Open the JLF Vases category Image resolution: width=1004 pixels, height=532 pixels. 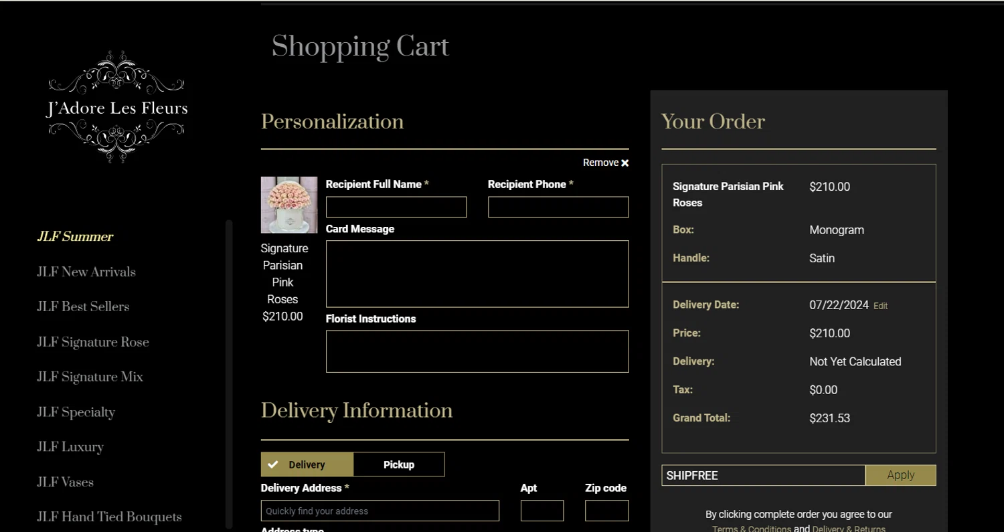(65, 482)
